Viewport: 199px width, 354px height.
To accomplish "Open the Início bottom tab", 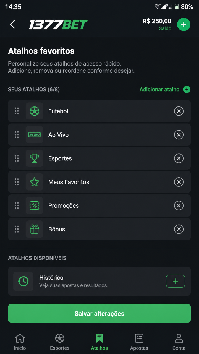I will click(x=20, y=342).
